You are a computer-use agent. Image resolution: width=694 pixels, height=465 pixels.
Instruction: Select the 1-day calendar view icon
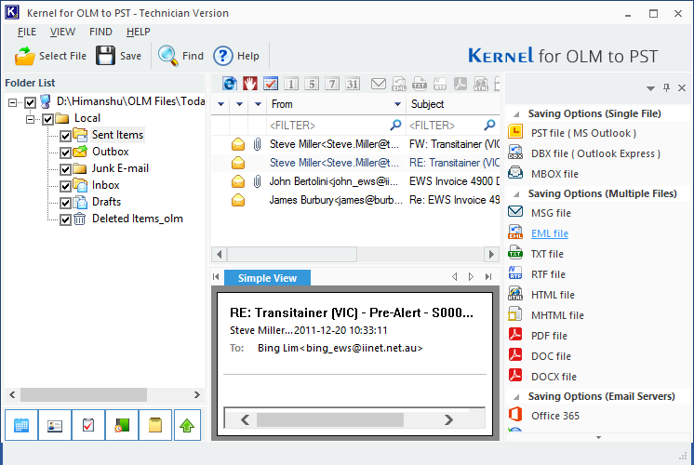(x=291, y=83)
